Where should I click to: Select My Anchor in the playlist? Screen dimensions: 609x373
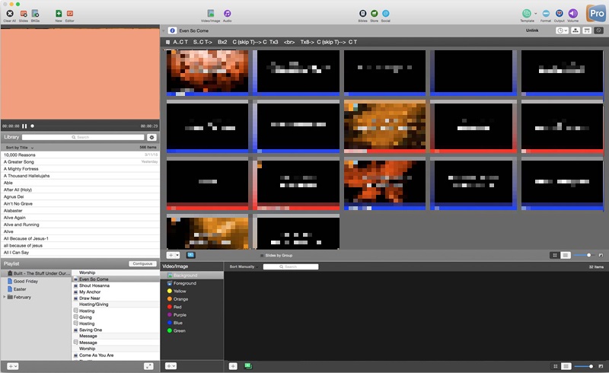(90, 292)
